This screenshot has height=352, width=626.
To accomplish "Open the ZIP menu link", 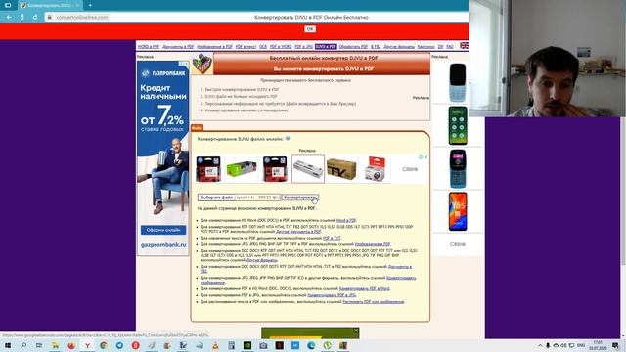I will tap(440, 47).
